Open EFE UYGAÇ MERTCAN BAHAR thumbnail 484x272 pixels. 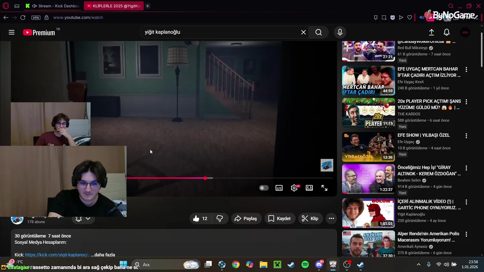tap(368, 80)
